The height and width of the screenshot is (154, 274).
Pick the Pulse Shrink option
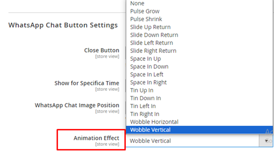[x=199, y=19]
